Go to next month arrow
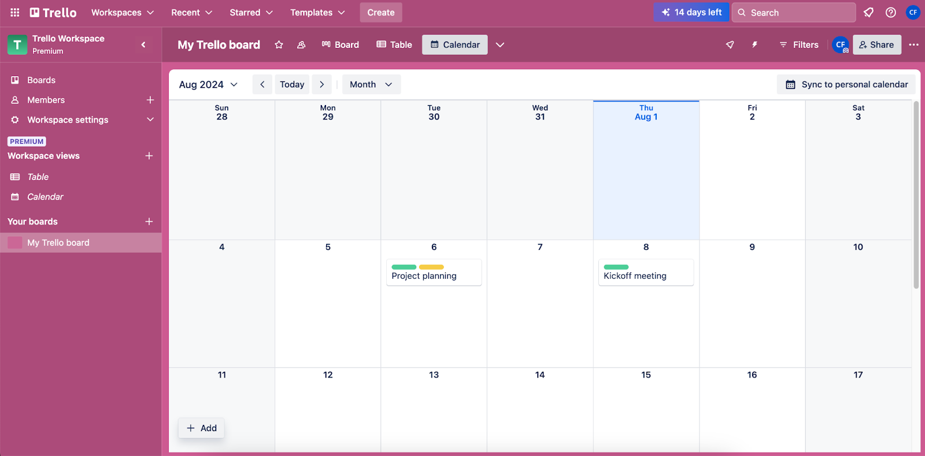This screenshot has width=925, height=456. (322, 84)
